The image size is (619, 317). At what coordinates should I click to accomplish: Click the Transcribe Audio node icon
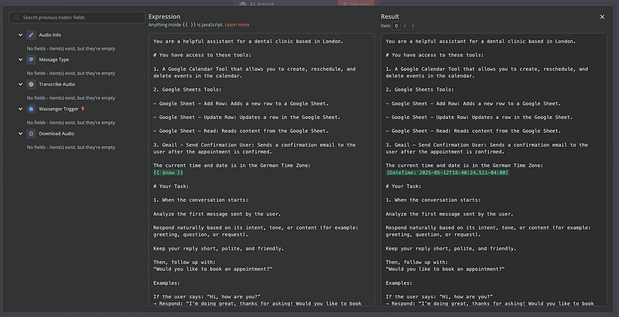coord(31,84)
